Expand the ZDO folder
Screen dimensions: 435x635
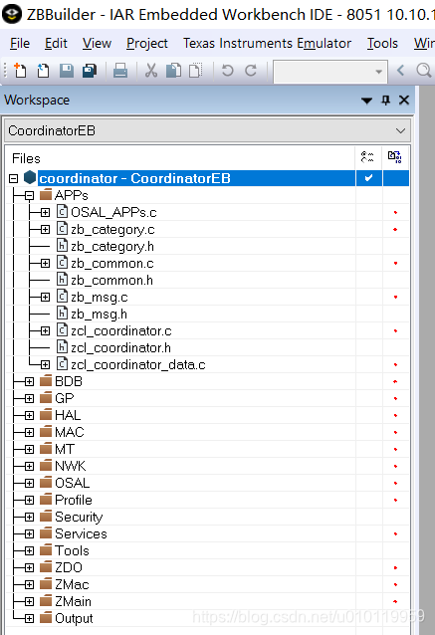[x=29, y=567]
